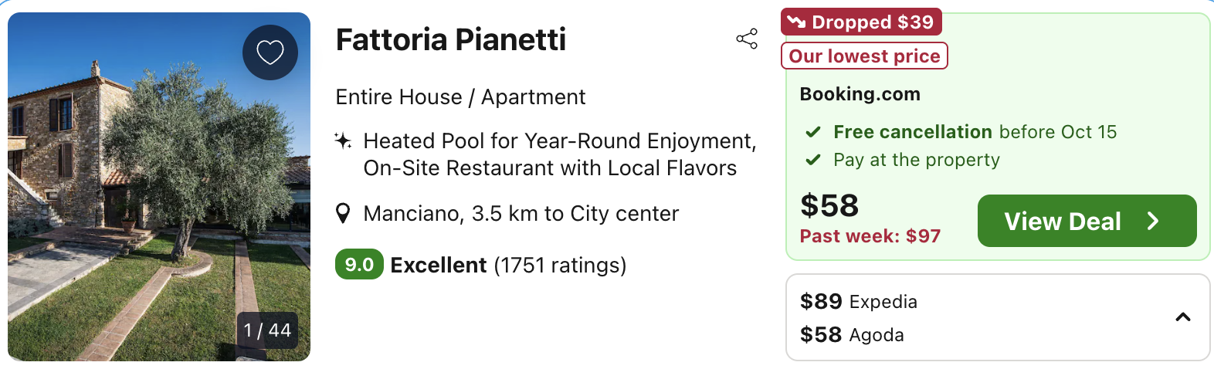Image resolution: width=1214 pixels, height=369 pixels.
Task: Select the $89 Expedia price offer
Action: click(x=859, y=301)
